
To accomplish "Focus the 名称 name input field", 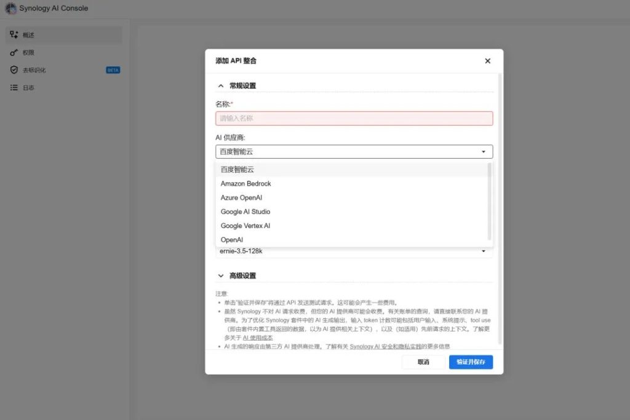I will pos(354,118).
